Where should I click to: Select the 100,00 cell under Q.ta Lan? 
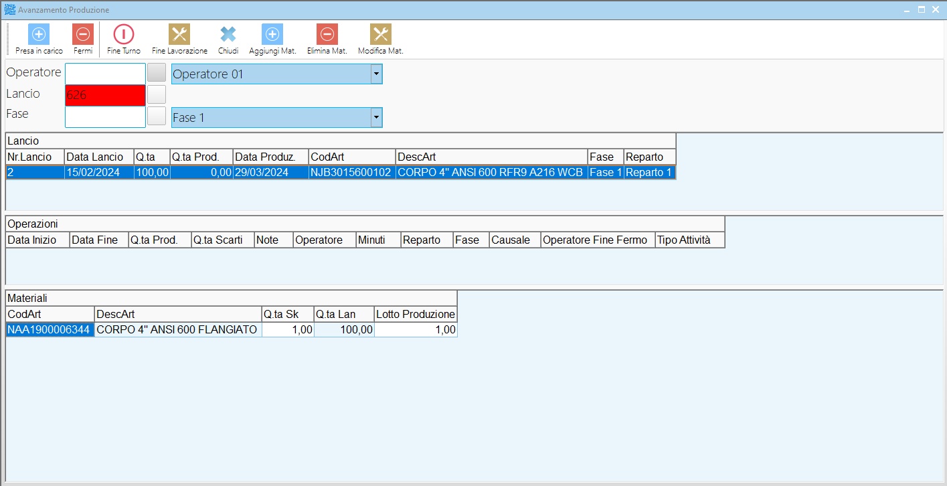pos(344,329)
